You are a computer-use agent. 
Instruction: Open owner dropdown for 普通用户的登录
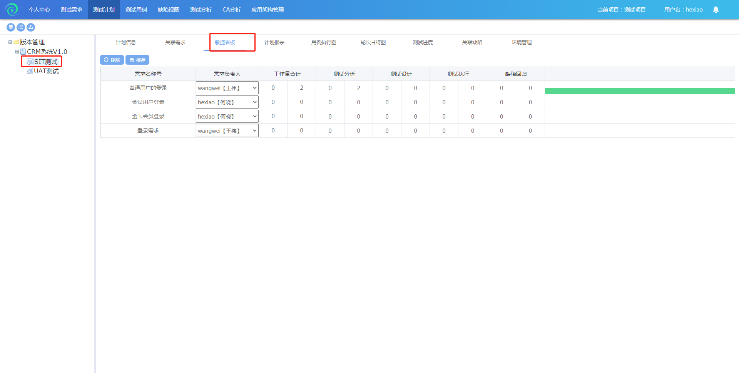coord(227,88)
